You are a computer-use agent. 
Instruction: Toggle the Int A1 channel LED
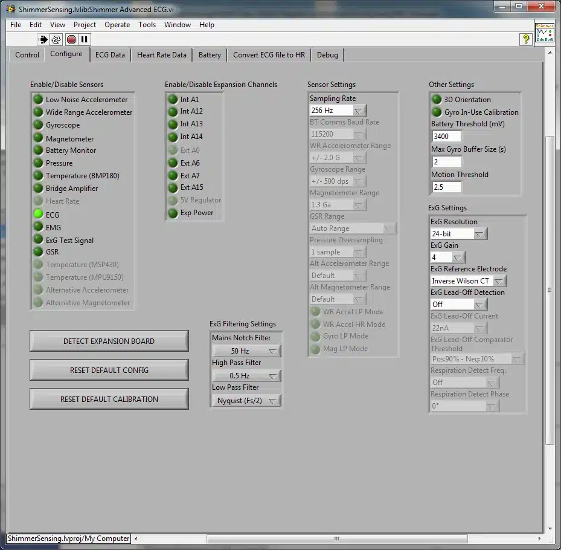173,99
